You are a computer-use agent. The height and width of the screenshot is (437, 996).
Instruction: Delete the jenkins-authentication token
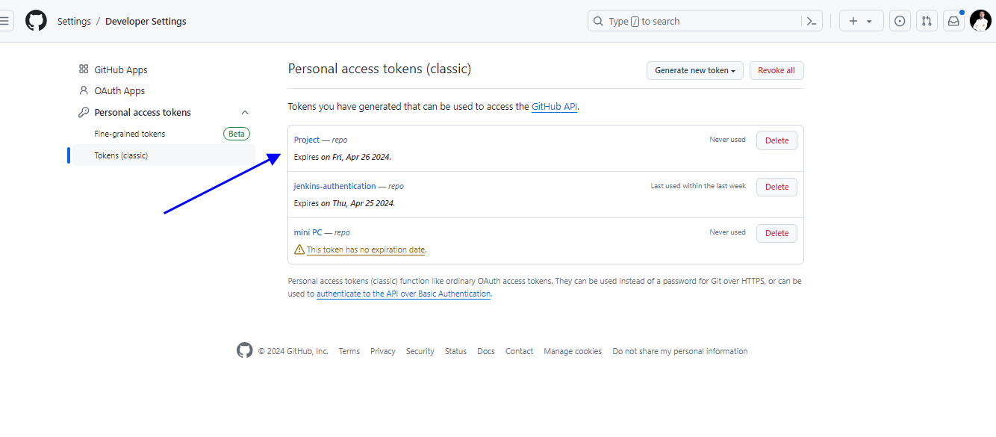(x=776, y=187)
